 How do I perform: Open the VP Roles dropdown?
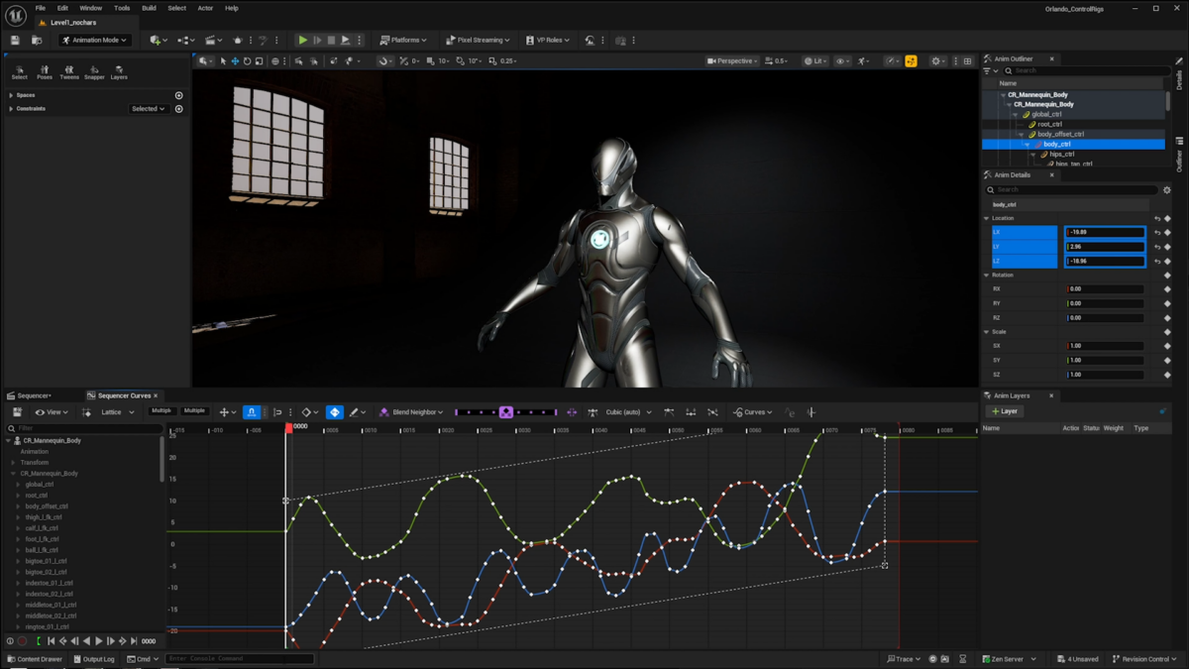pos(548,41)
